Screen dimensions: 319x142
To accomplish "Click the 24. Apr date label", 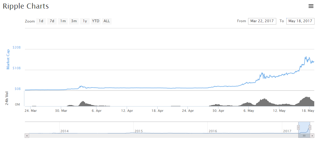I will [188, 111].
